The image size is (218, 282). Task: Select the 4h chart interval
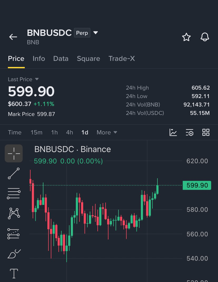pyautogui.click(x=70, y=132)
